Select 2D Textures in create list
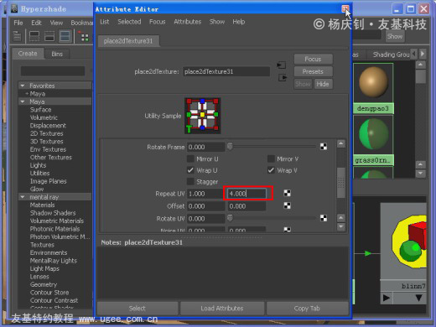436x327 pixels. tap(46, 133)
